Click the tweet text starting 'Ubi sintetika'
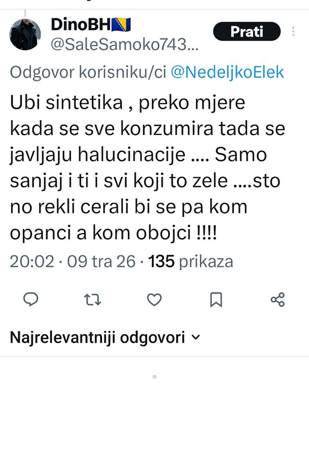The width and height of the screenshot is (309, 464). pos(135,167)
